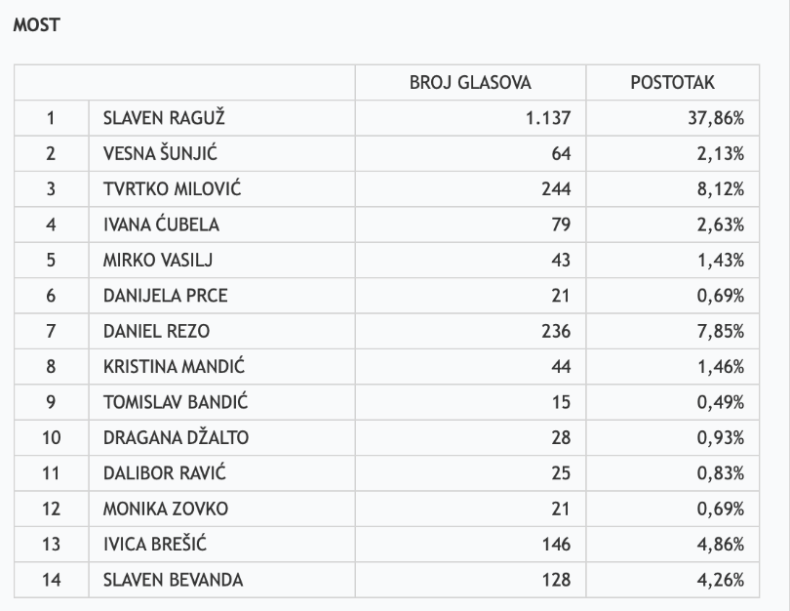Select the 37,86% percentage cell

[716, 118]
